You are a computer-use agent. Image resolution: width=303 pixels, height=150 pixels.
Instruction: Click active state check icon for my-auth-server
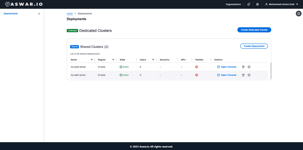[x=121, y=67]
